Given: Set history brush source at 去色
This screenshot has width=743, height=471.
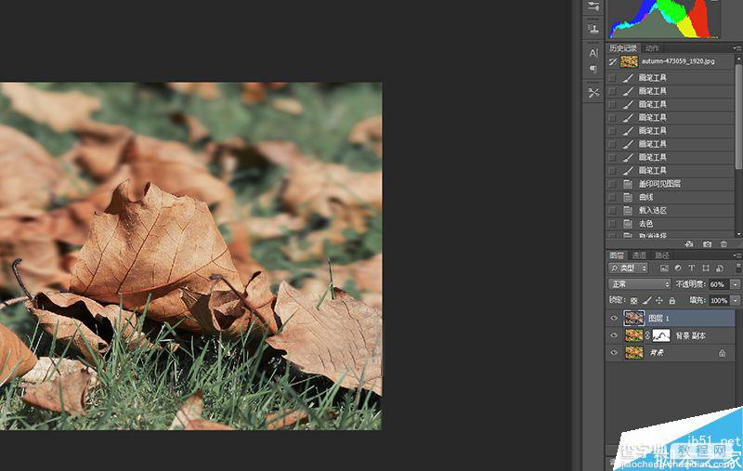Looking at the screenshot, I should pyautogui.click(x=613, y=224).
